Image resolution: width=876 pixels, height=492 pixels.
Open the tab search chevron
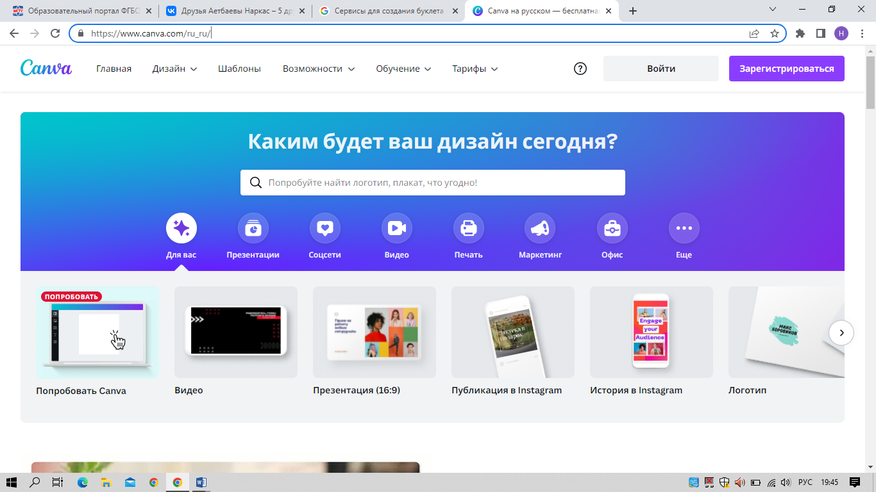click(x=773, y=10)
